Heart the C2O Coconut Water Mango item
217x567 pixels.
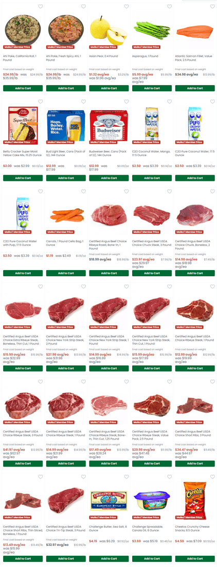click(x=169, y=102)
